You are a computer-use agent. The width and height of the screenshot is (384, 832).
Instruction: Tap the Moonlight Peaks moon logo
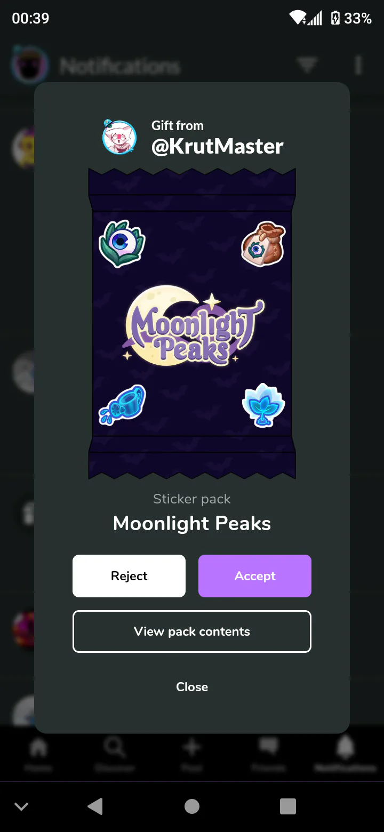(x=192, y=325)
